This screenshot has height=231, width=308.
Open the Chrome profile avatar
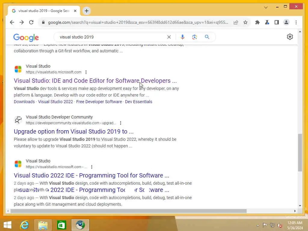coord(286,22)
